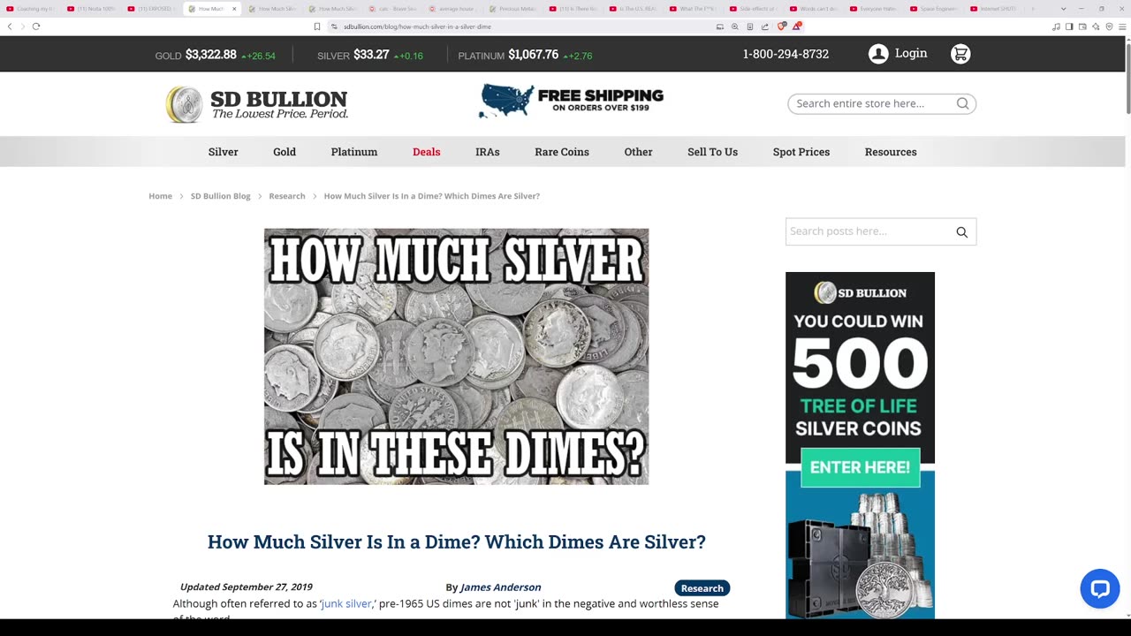Screen dimensions: 1131x636
Task: Switch to the 'calc - Brave Search' tab
Action: click(391, 9)
